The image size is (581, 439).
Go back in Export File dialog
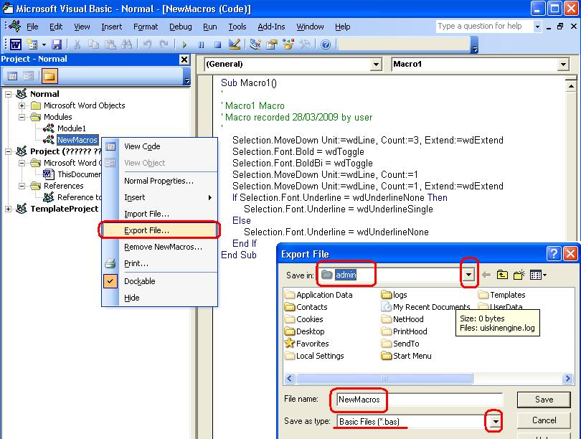pos(486,275)
